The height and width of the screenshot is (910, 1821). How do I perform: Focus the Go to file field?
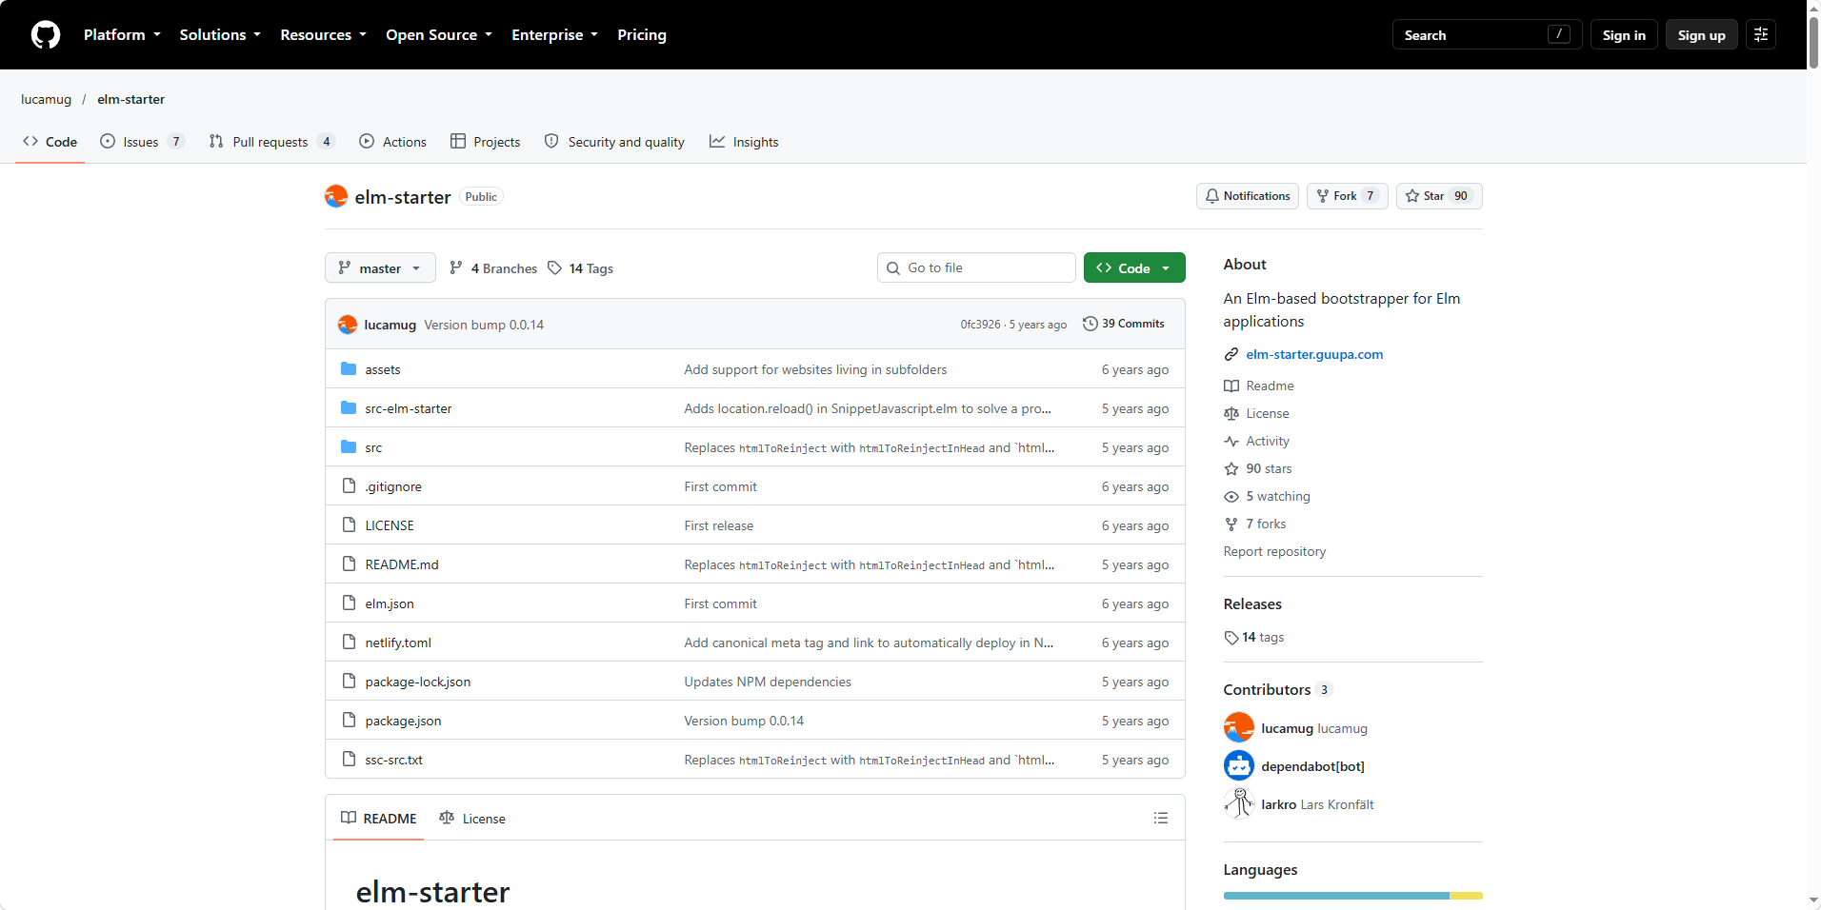976,267
